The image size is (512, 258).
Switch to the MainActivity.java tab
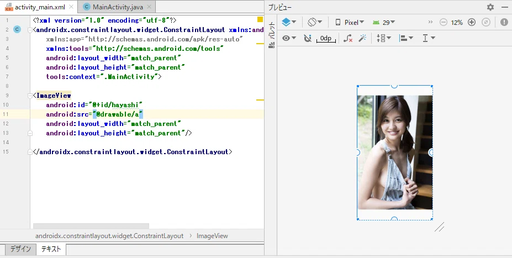(x=117, y=7)
